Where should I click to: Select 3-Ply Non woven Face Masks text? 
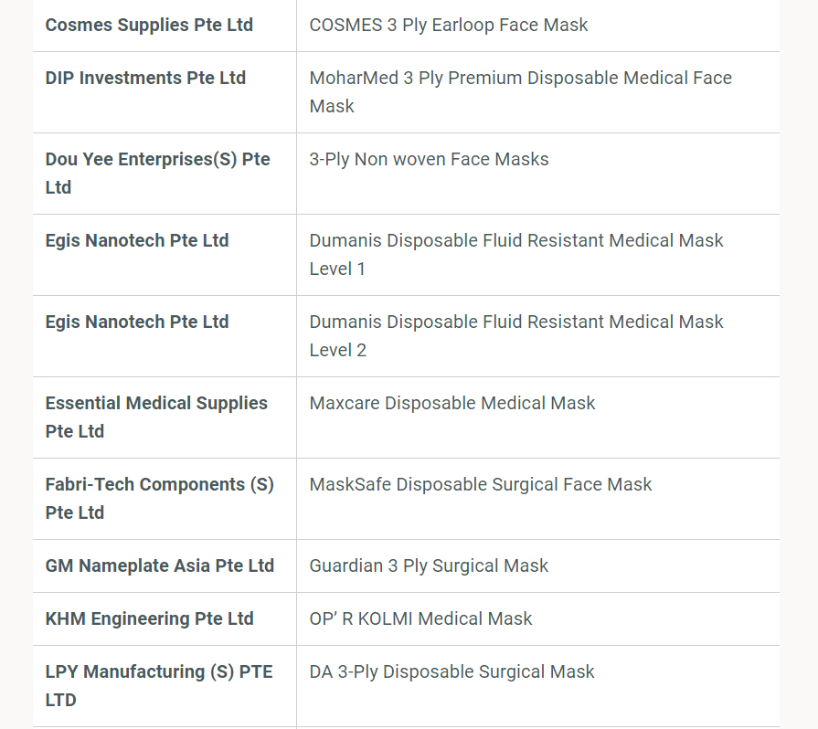(429, 160)
